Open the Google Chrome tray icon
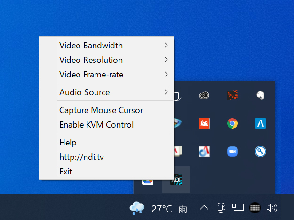The width and height of the screenshot is (294, 220). (x=232, y=123)
